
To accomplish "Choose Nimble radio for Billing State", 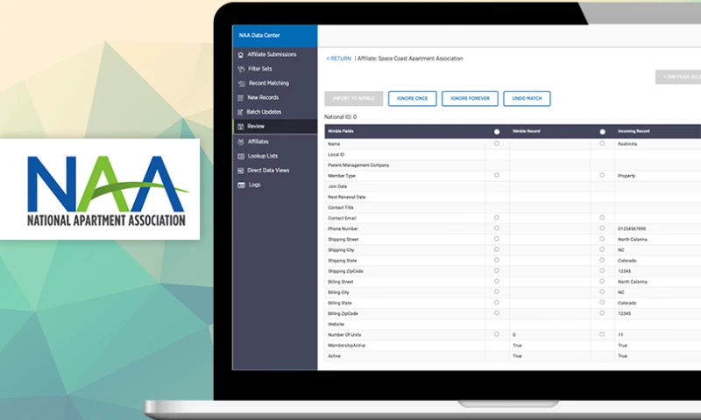I will (x=497, y=303).
